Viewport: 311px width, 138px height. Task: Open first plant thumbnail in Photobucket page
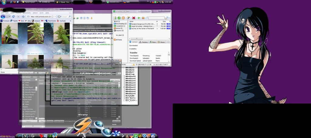(9, 33)
